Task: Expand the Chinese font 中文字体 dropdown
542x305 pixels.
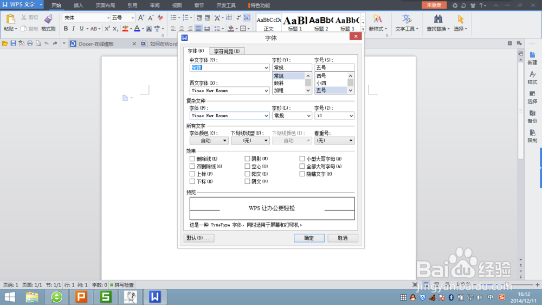Action: pos(266,67)
